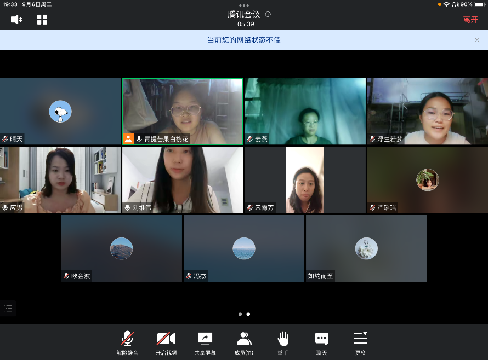488x360 pixels.
Task: Go to the first page dot
Action: 240,315
